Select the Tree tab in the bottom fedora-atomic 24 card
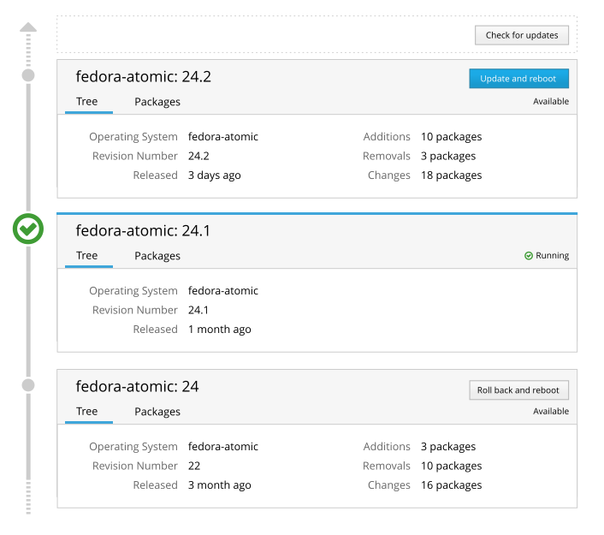 point(87,412)
